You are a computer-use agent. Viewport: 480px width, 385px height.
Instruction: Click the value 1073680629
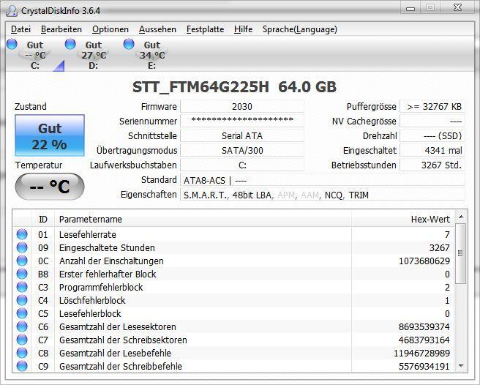click(x=424, y=261)
